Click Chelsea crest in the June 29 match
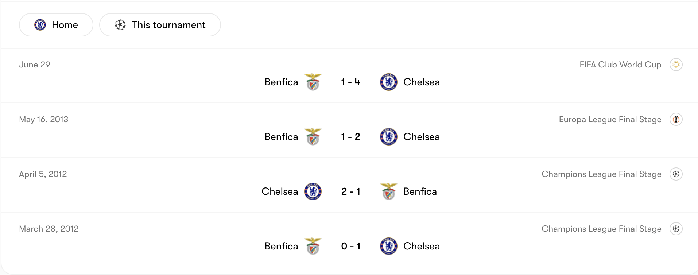 tap(388, 82)
